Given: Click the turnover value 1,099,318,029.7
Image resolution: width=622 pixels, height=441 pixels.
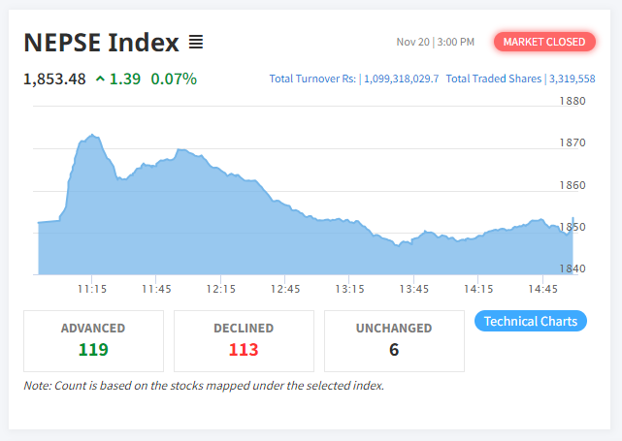Looking at the screenshot, I should click(x=402, y=79).
